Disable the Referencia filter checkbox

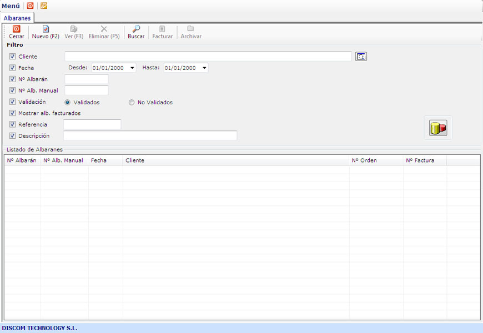tap(13, 124)
